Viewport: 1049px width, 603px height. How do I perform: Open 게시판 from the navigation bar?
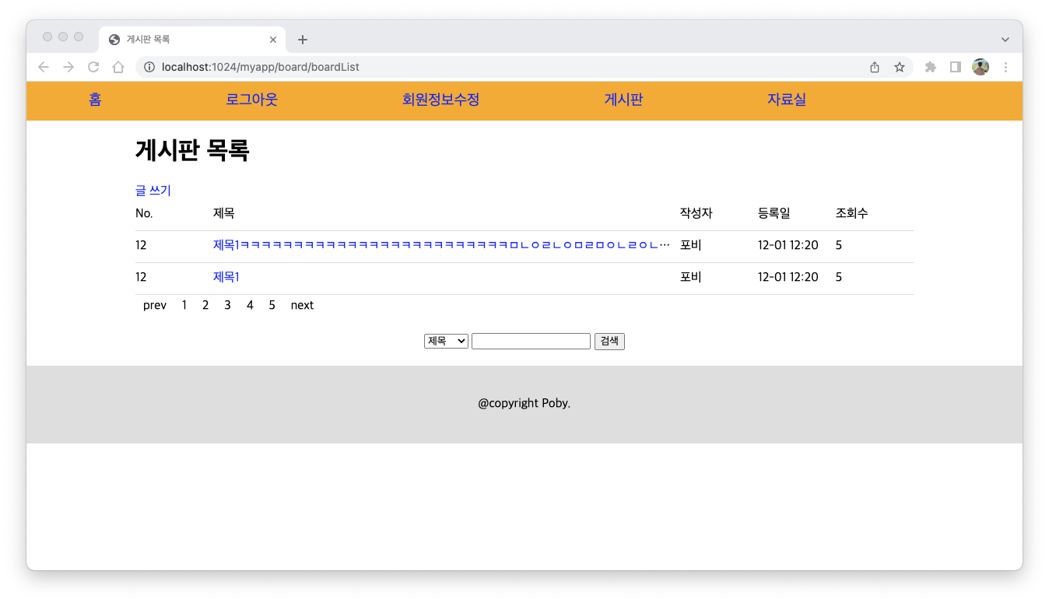pyautogui.click(x=623, y=100)
